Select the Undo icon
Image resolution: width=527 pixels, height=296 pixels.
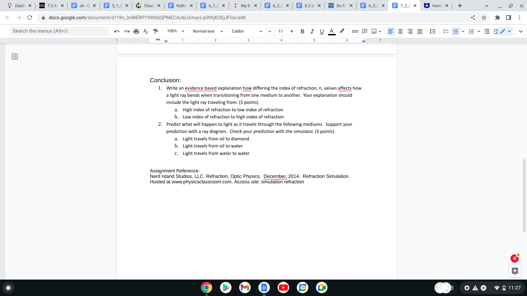pyautogui.click(x=117, y=31)
